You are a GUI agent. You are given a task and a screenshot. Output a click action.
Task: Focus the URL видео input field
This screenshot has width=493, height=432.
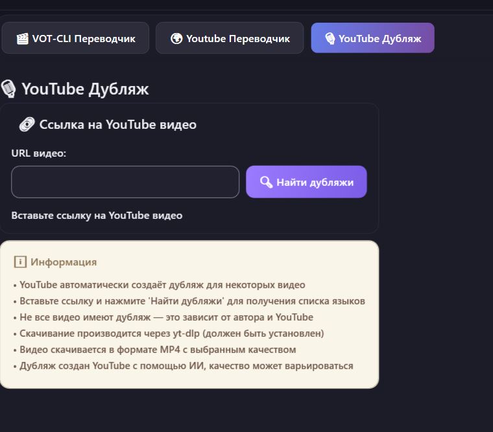coord(125,182)
